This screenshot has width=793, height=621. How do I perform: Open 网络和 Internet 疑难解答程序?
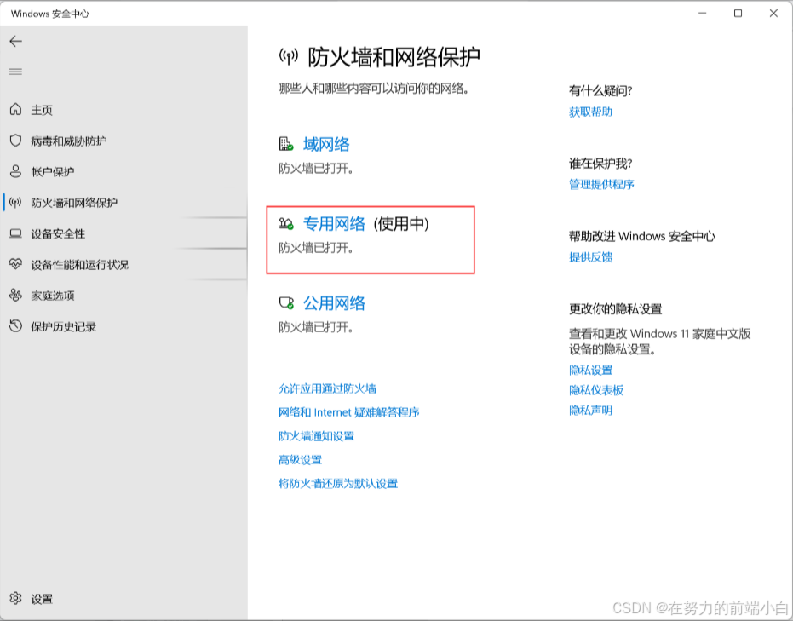349,412
